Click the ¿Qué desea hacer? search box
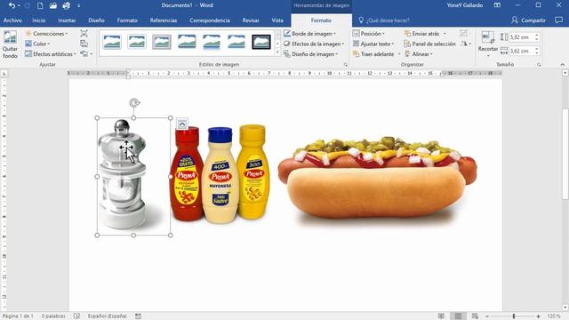Screen dimensions: 569x320 tap(384, 20)
